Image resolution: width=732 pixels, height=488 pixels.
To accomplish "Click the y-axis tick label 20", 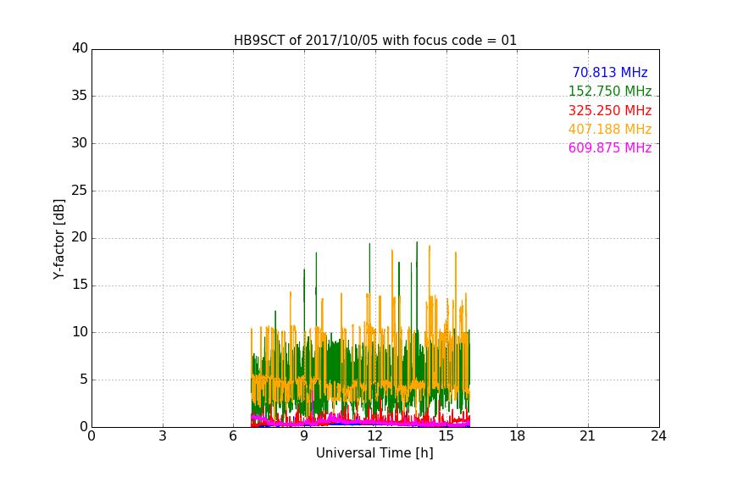I will coord(80,237).
